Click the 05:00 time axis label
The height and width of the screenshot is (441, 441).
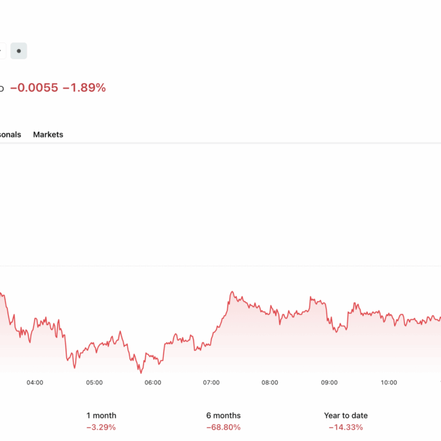click(94, 383)
